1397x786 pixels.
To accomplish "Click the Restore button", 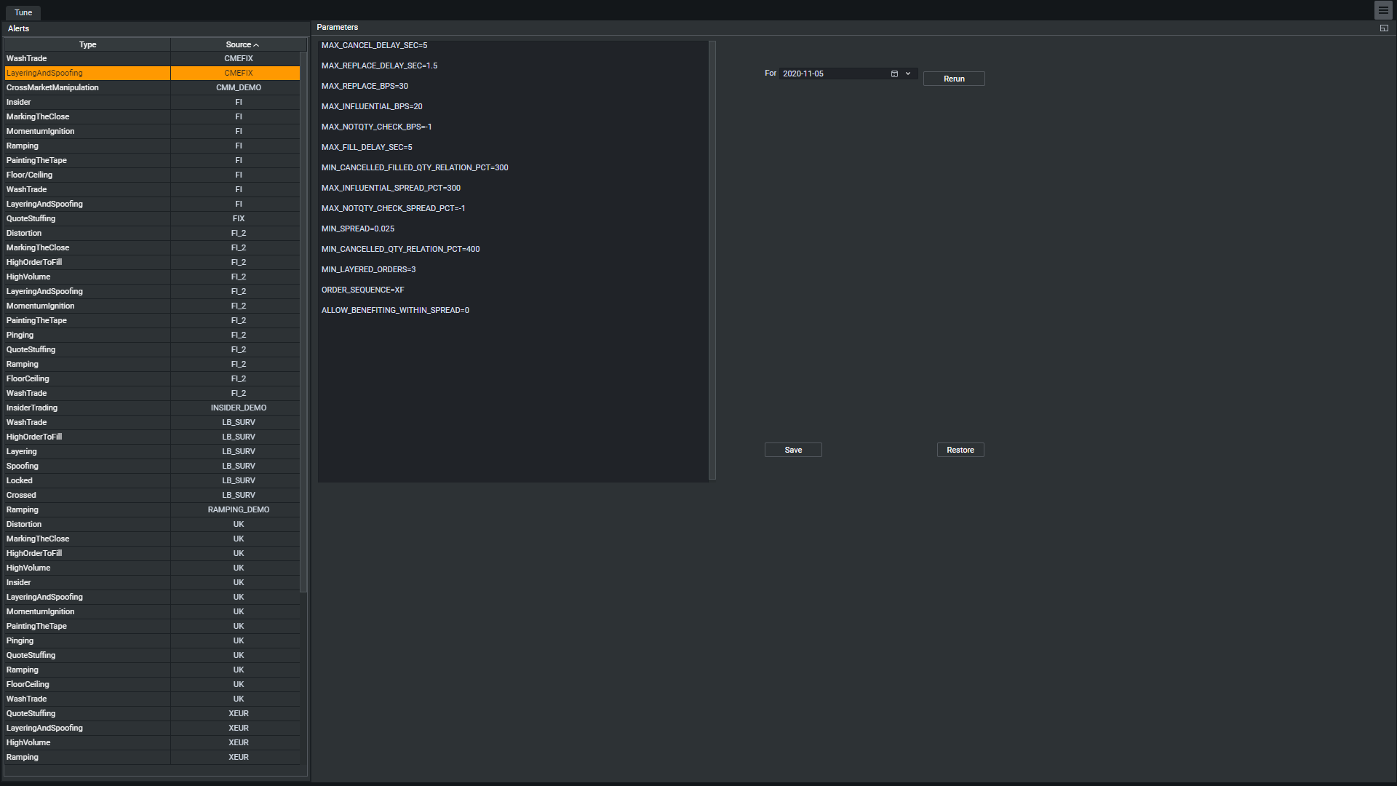I will pyautogui.click(x=960, y=450).
